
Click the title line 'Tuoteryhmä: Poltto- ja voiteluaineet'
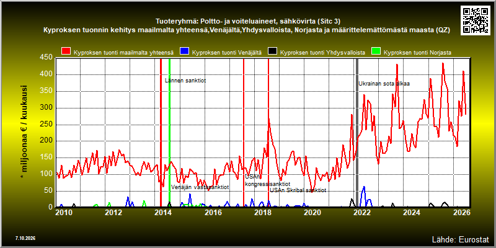(247, 22)
